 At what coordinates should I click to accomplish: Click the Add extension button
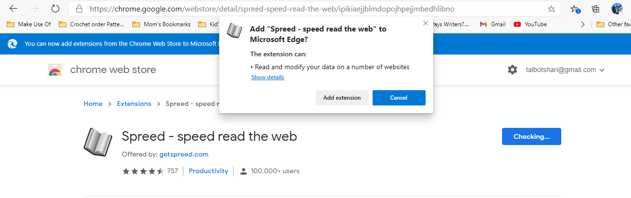pos(342,98)
